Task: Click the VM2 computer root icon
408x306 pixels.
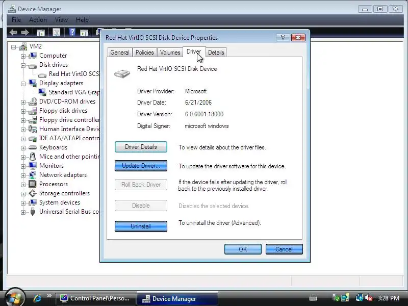Action: click(x=23, y=46)
